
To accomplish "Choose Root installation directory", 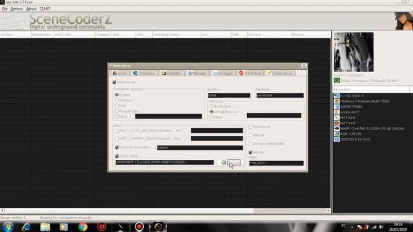I will [117, 106].
